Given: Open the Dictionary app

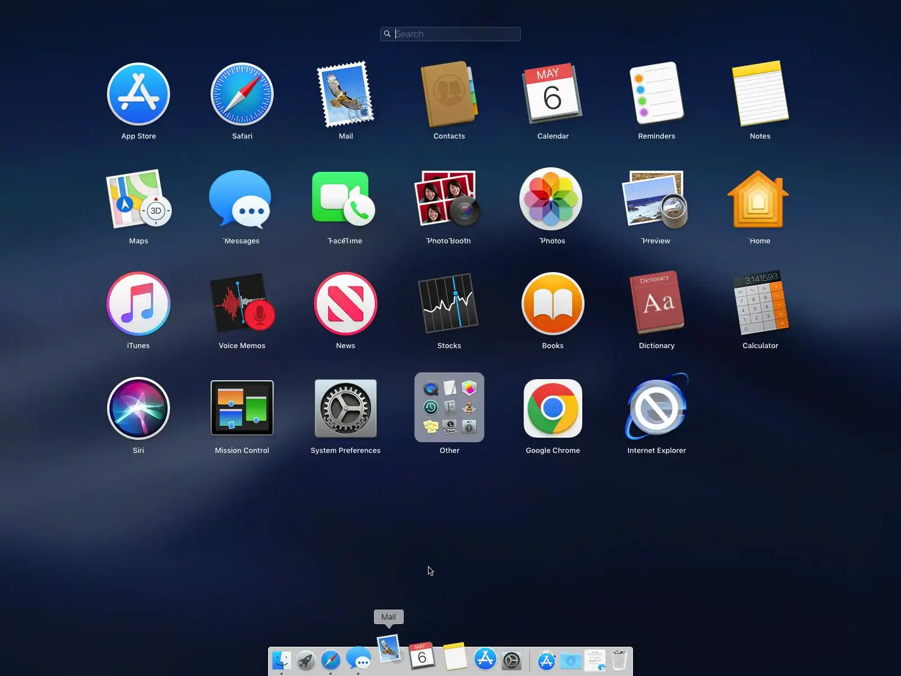Looking at the screenshot, I should click(x=657, y=304).
